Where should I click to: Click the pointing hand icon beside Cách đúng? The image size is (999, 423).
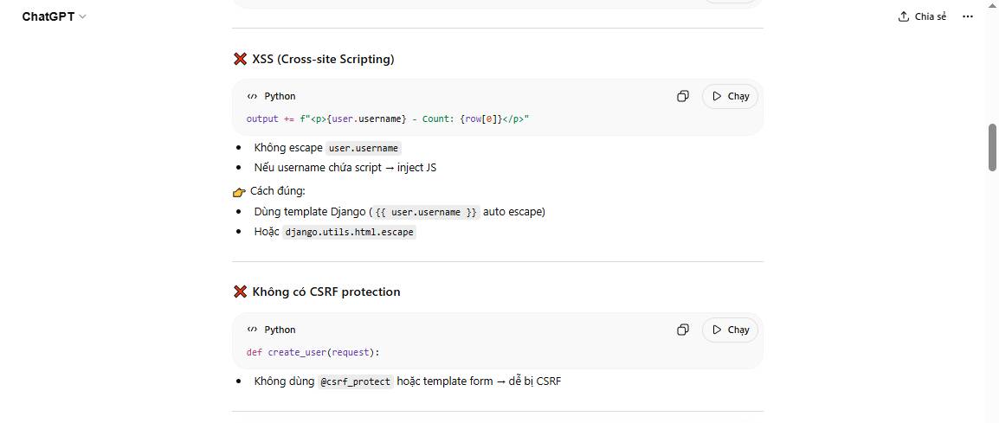[x=240, y=191]
